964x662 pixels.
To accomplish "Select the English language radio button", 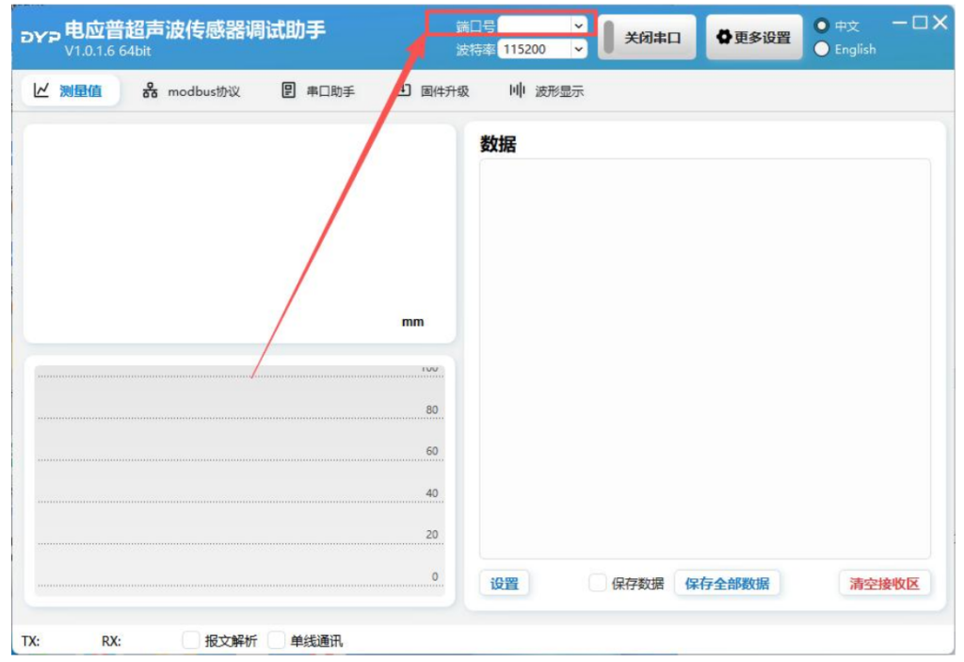I will tap(822, 49).
